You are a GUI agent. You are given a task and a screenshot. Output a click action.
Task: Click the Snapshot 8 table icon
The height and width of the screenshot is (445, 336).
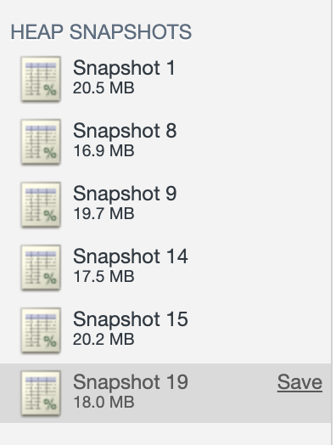click(x=41, y=141)
